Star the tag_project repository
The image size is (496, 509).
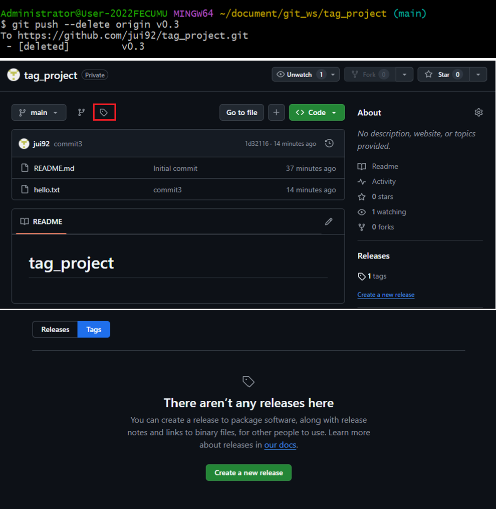pos(443,74)
